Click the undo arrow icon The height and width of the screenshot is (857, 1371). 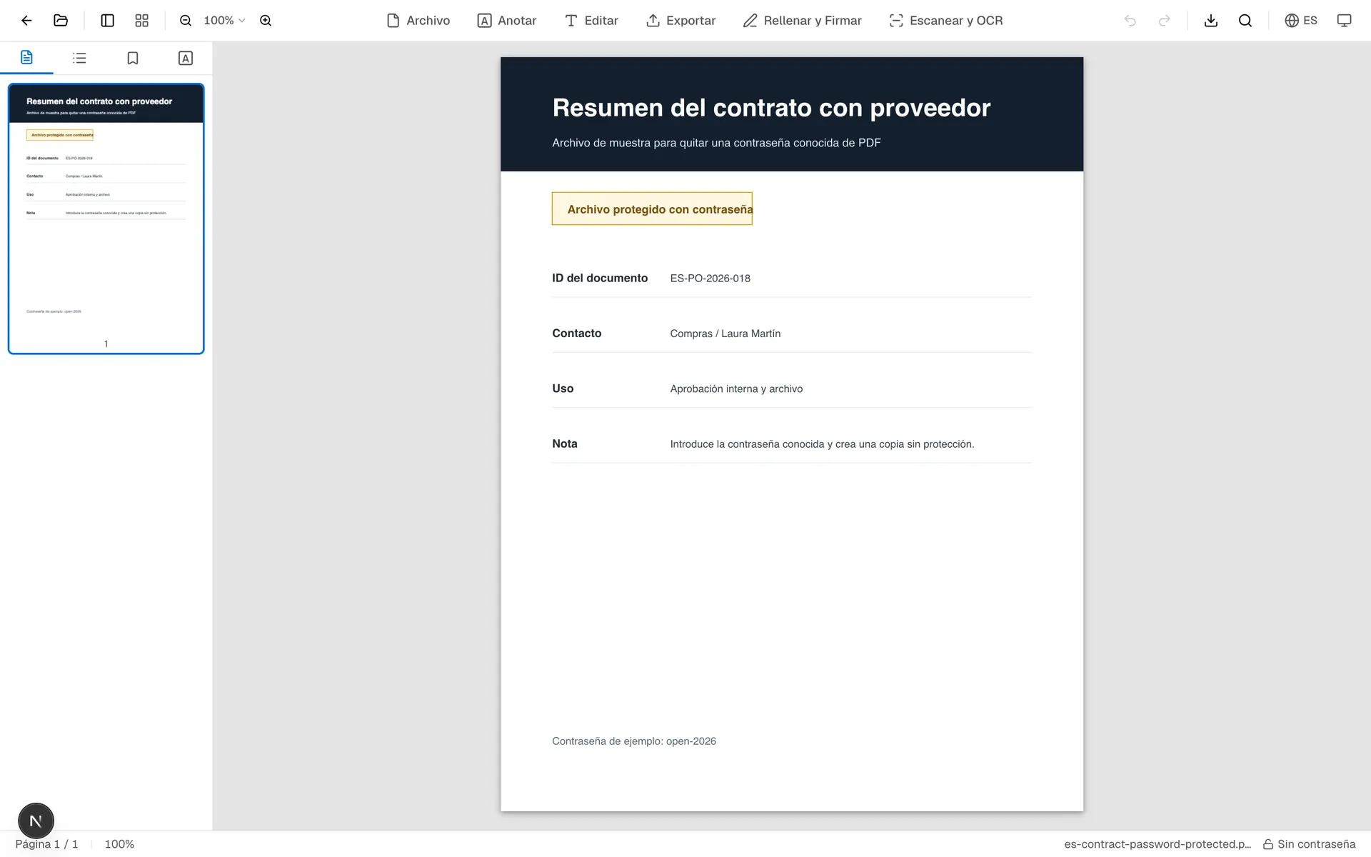pyautogui.click(x=1130, y=21)
